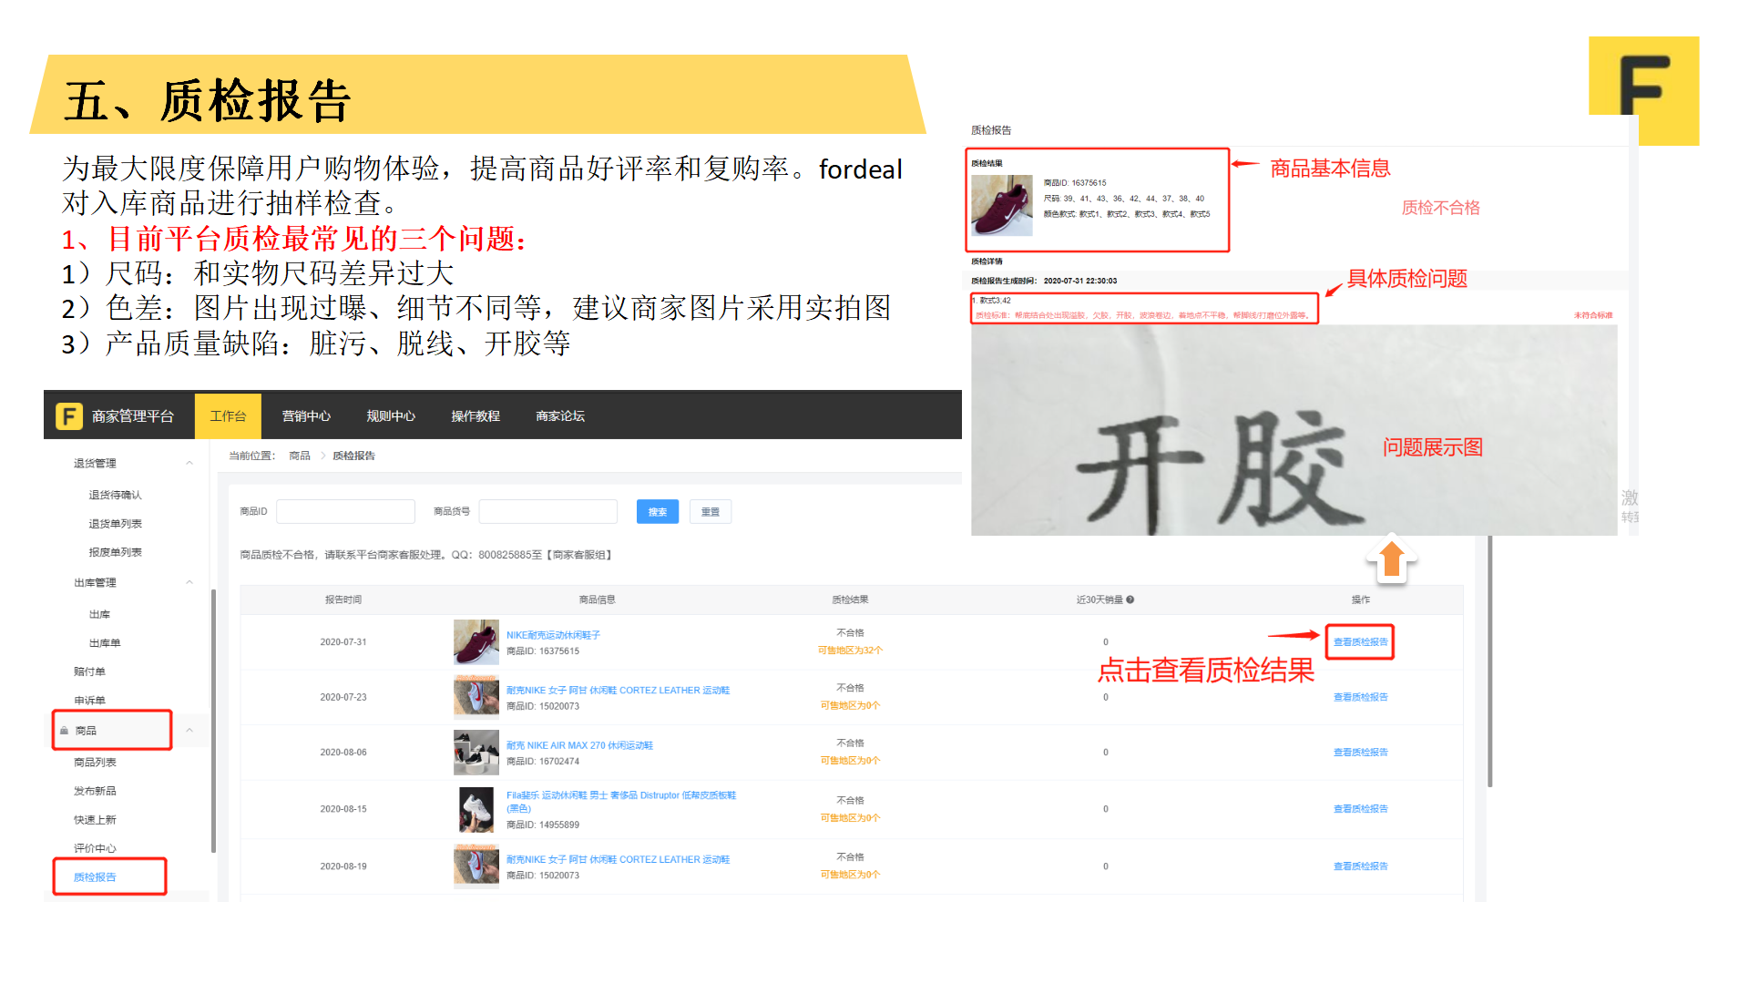Click the sidebar vertical scrollbar
1749x984 pixels.
[213, 720]
